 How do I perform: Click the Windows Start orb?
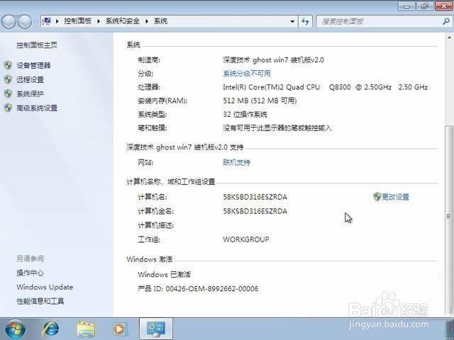[15, 329]
